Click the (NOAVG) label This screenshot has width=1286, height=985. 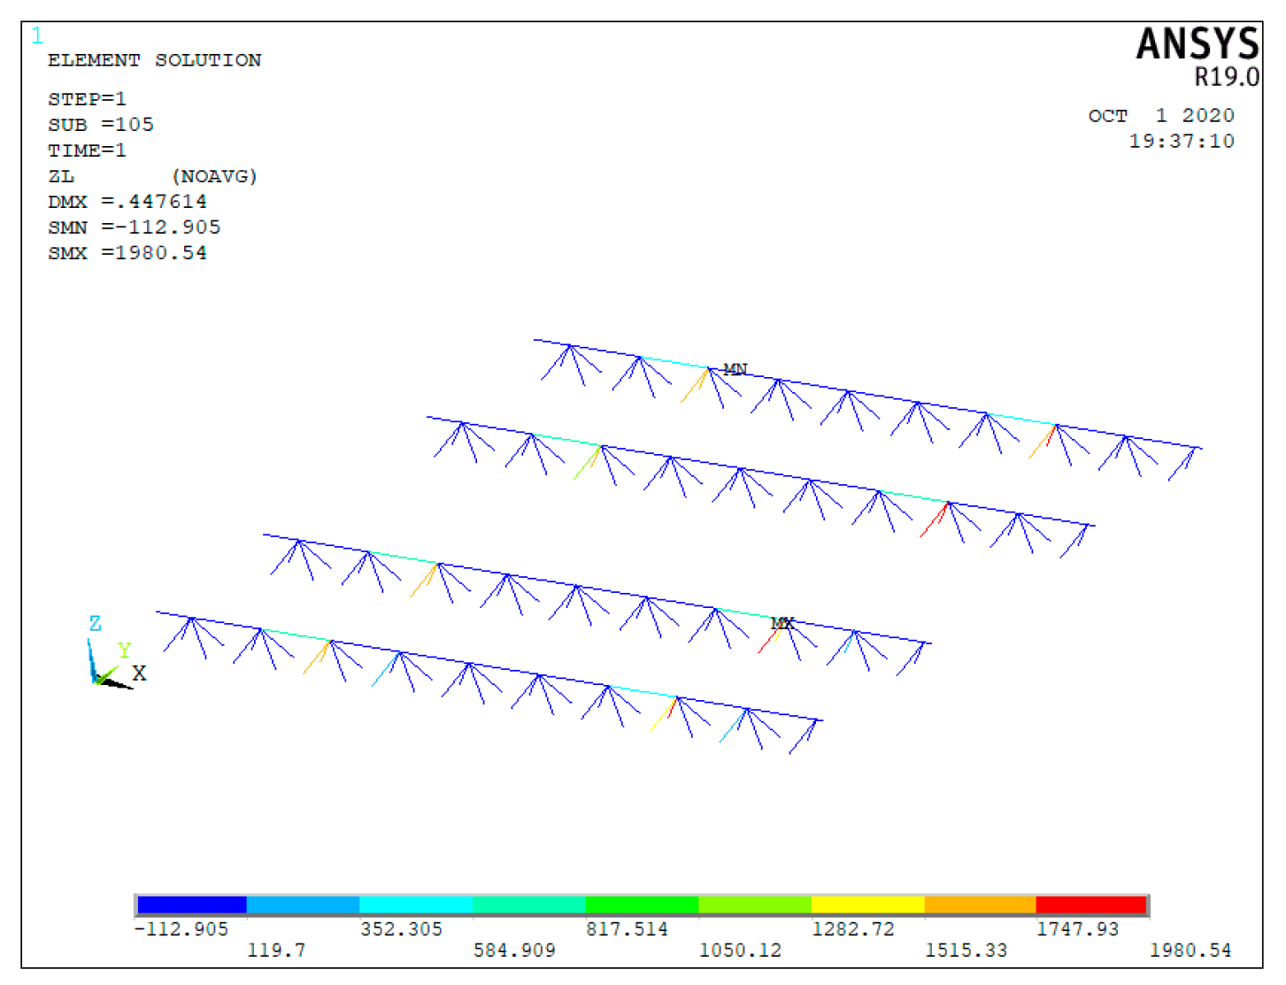pyautogui.click(x=214, y=176)
